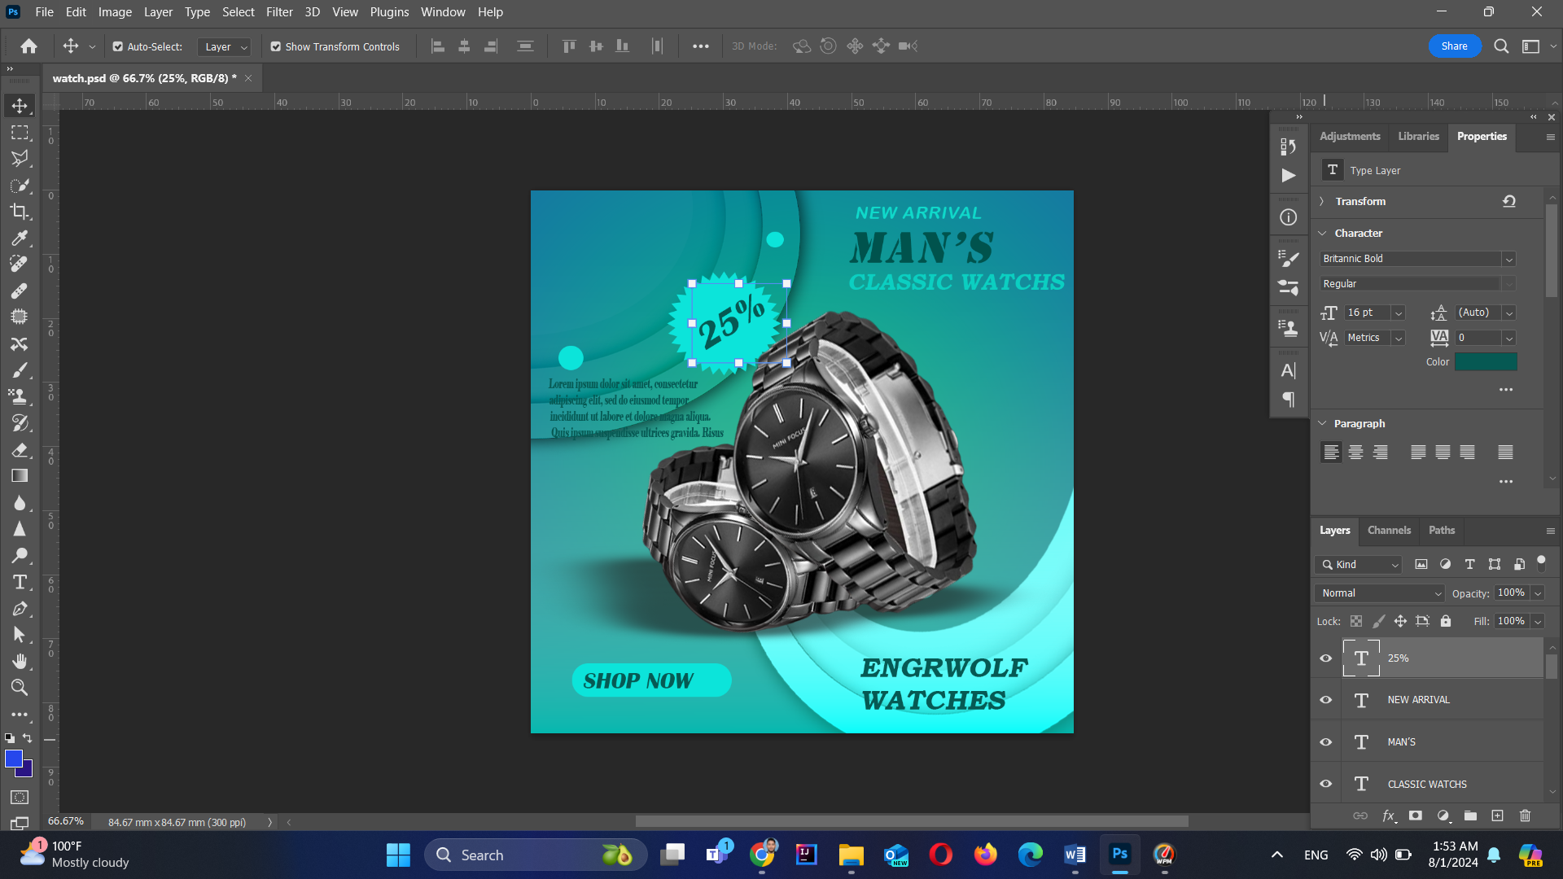
Task: Select the Hand tool
Action: (x=20, y=661)
